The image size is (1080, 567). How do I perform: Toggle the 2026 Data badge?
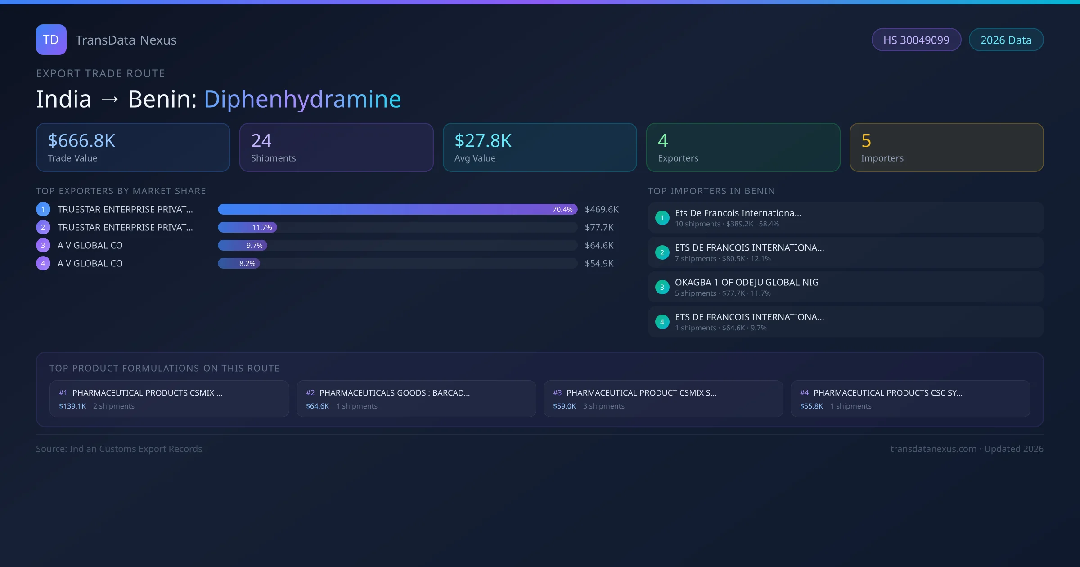(1006, 40)
